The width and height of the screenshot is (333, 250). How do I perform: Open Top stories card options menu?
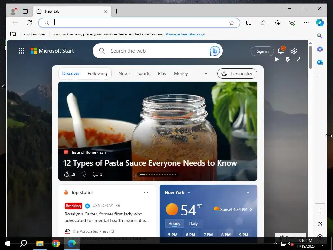pyautogui.click(x=146, y=192)
